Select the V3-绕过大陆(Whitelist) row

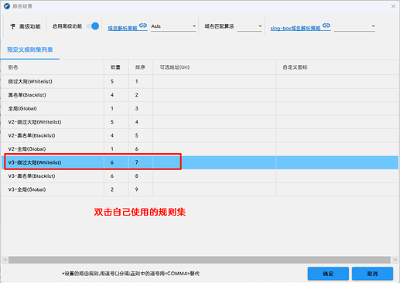click(x=200, y=162)
